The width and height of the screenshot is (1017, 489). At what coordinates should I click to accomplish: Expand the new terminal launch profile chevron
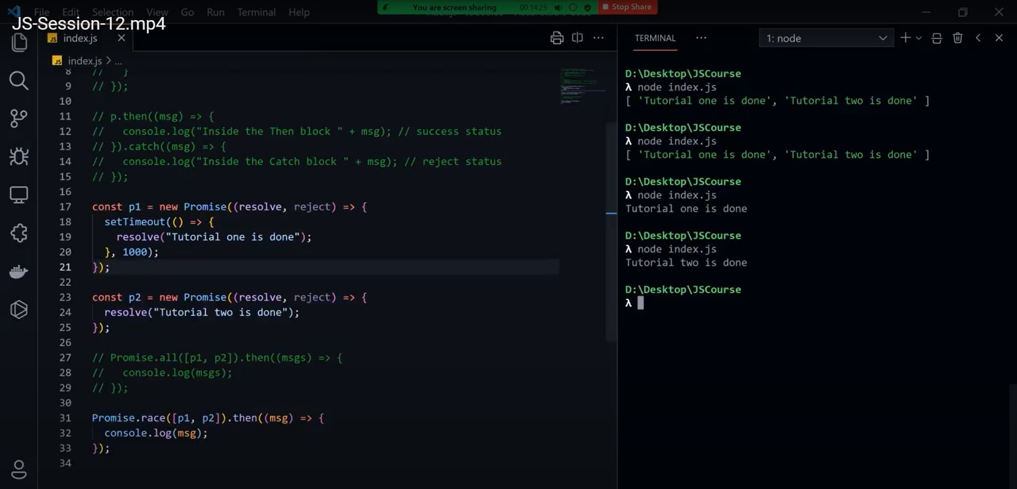click(919, 38)
